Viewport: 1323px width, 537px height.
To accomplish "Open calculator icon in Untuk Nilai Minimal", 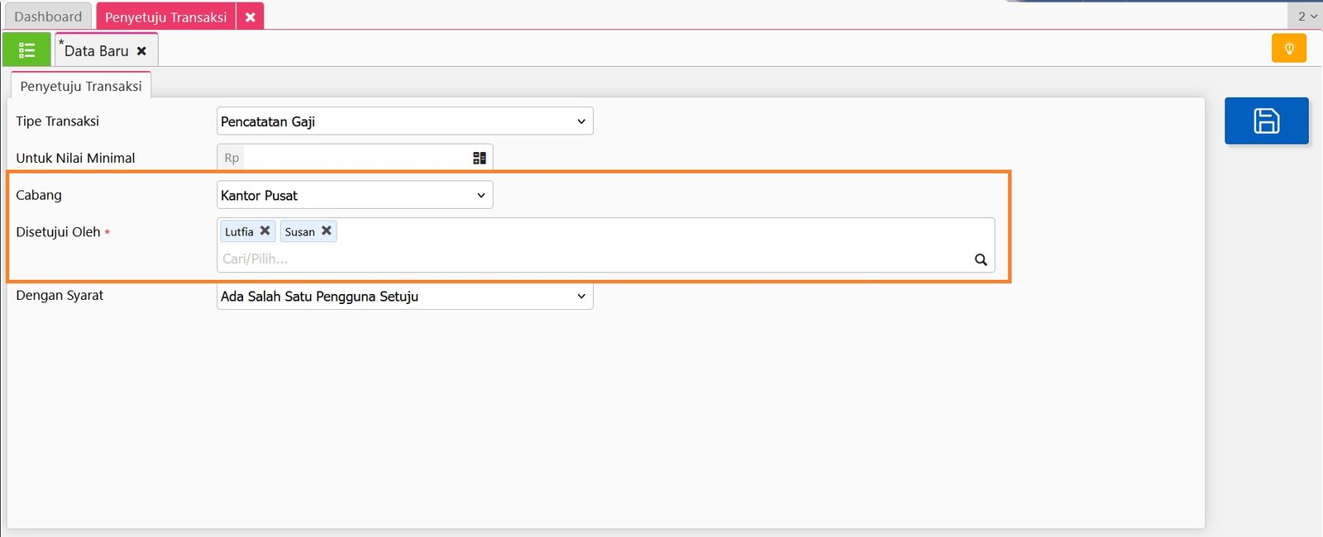I will (x=480, y=158).
